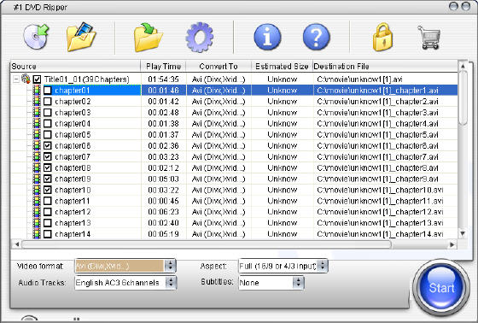The image size is (478, 323).
Task: Click the blue info icon
Action: click(x=267, y=38)
